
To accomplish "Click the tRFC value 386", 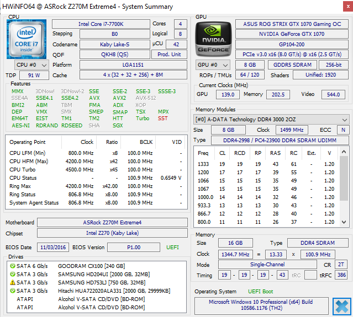I will pos(341,275).
